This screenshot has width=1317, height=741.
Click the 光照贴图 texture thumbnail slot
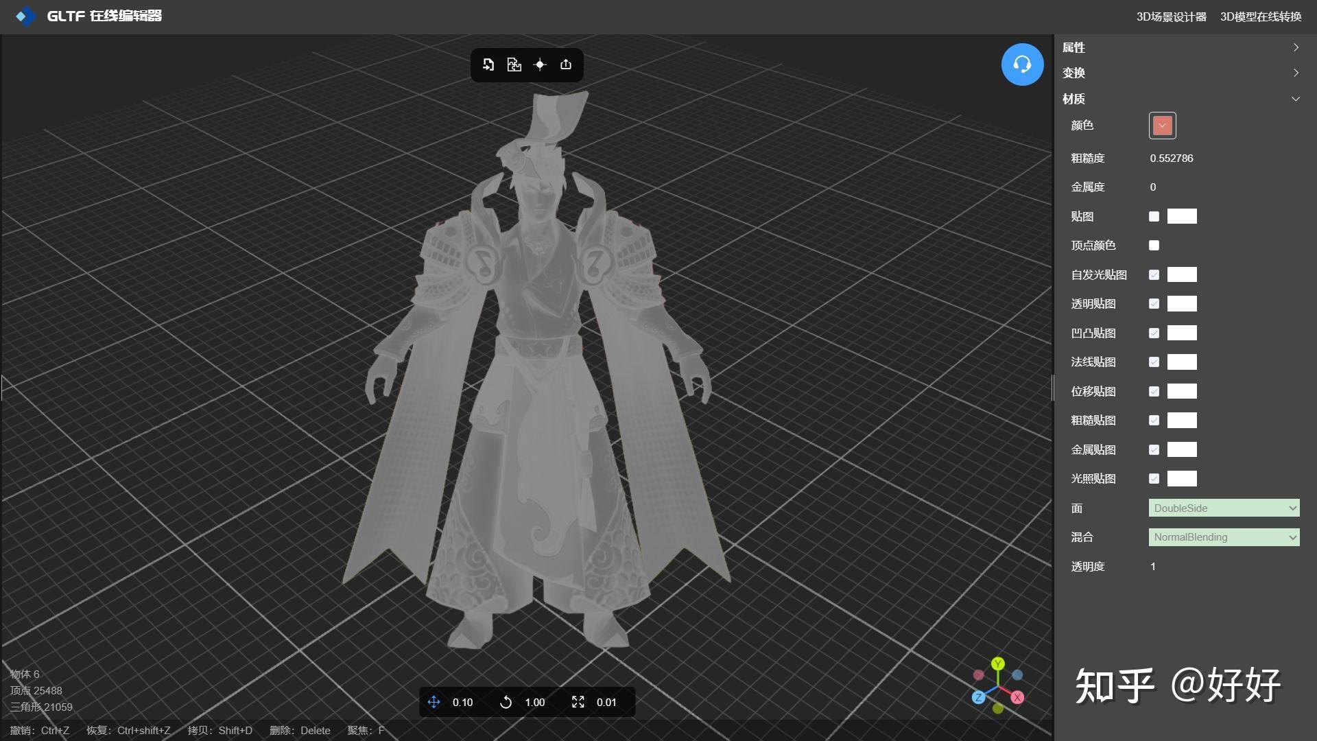[x=1182, y=478]
